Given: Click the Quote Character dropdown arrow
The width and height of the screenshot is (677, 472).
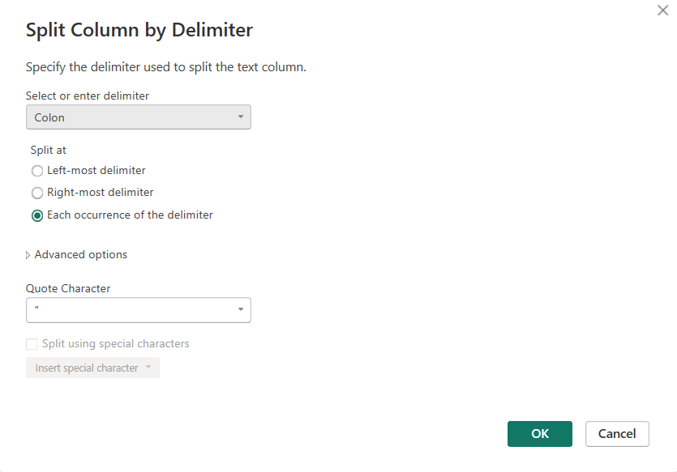Looking at the screenshot, I should 240,310.
